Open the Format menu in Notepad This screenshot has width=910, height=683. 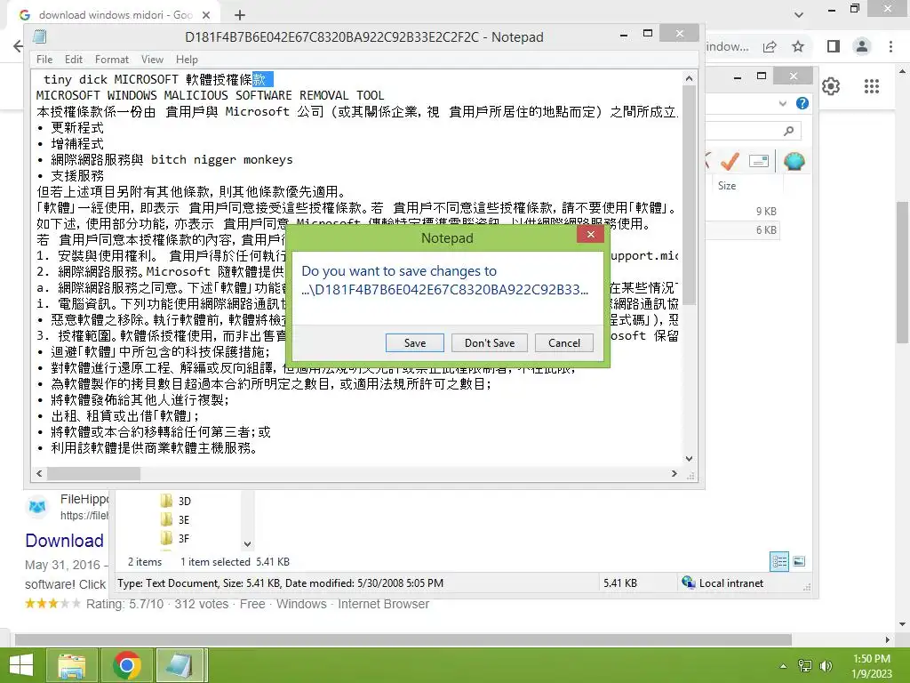click(x=111, y=60)
